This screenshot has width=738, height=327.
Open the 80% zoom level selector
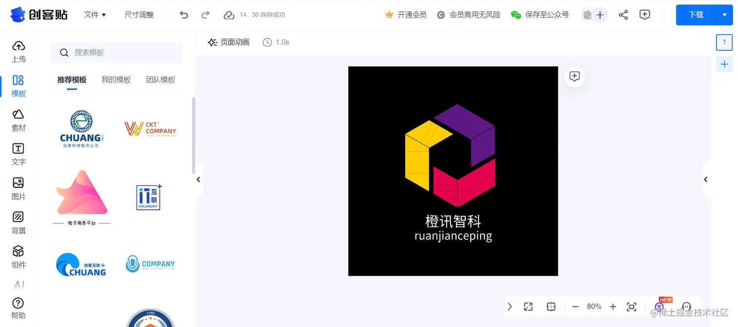click(x=594, y=307)
